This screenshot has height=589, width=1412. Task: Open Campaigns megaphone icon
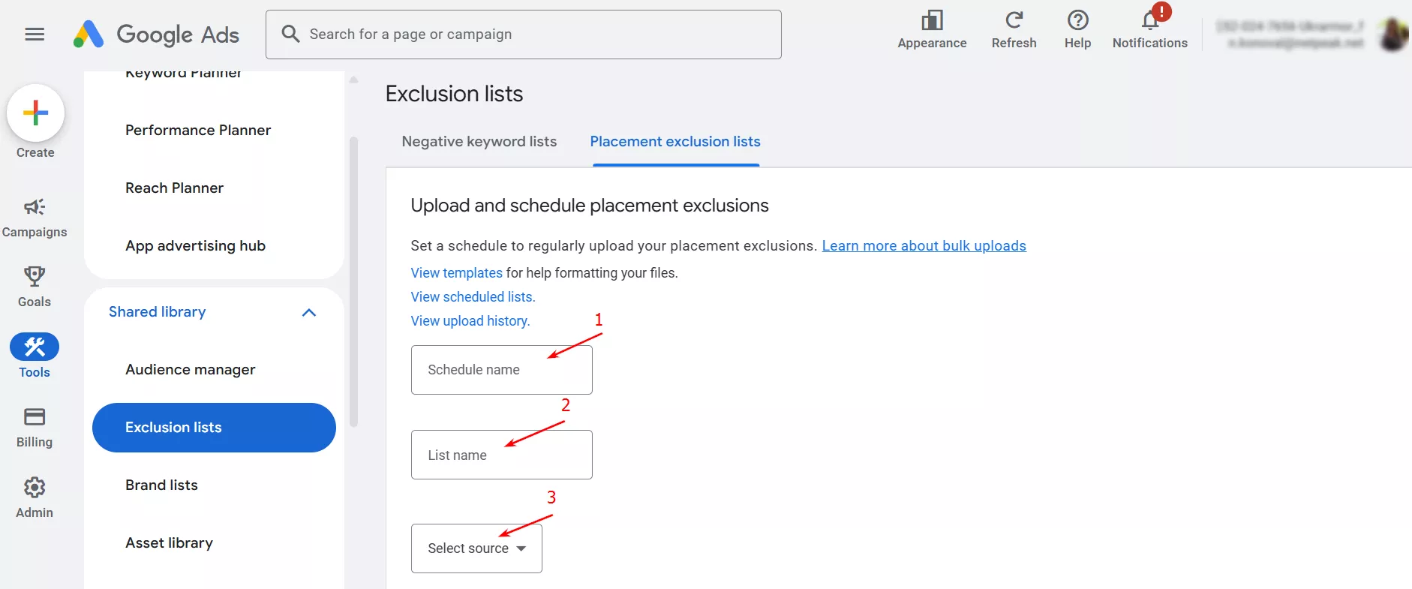point(35,207)
